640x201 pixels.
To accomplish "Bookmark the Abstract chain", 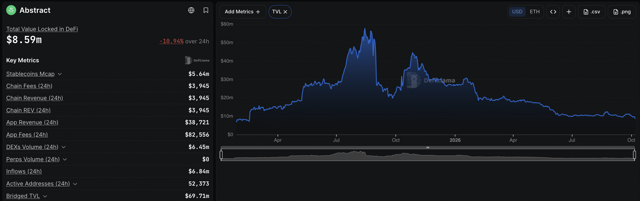I will tap(206, 10).
